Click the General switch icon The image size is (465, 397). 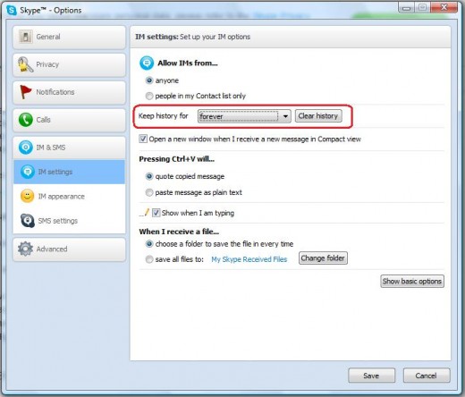(25, 37)
